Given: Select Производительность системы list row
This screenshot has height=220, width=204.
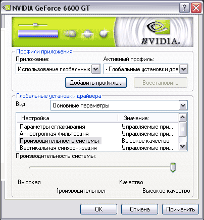Looking at the screenshot, I should tap(97, 141).
